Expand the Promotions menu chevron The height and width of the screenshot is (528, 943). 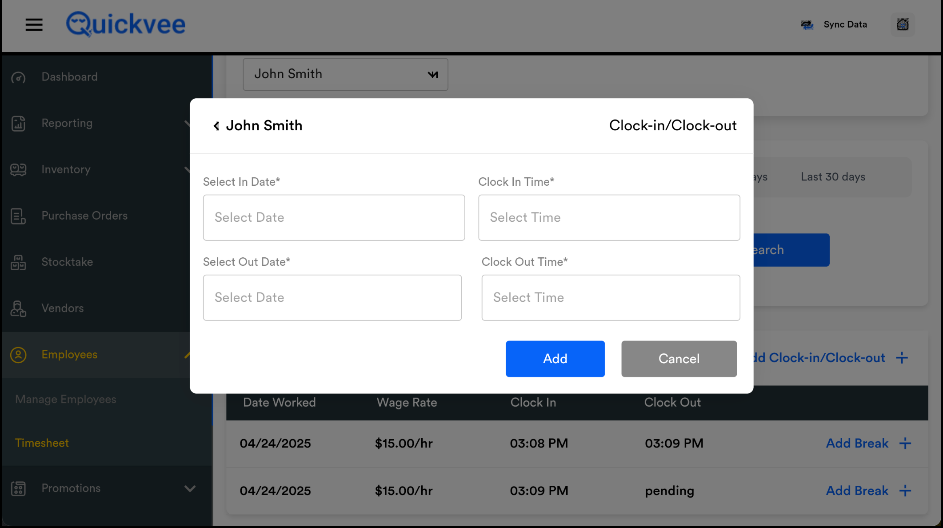190,488
